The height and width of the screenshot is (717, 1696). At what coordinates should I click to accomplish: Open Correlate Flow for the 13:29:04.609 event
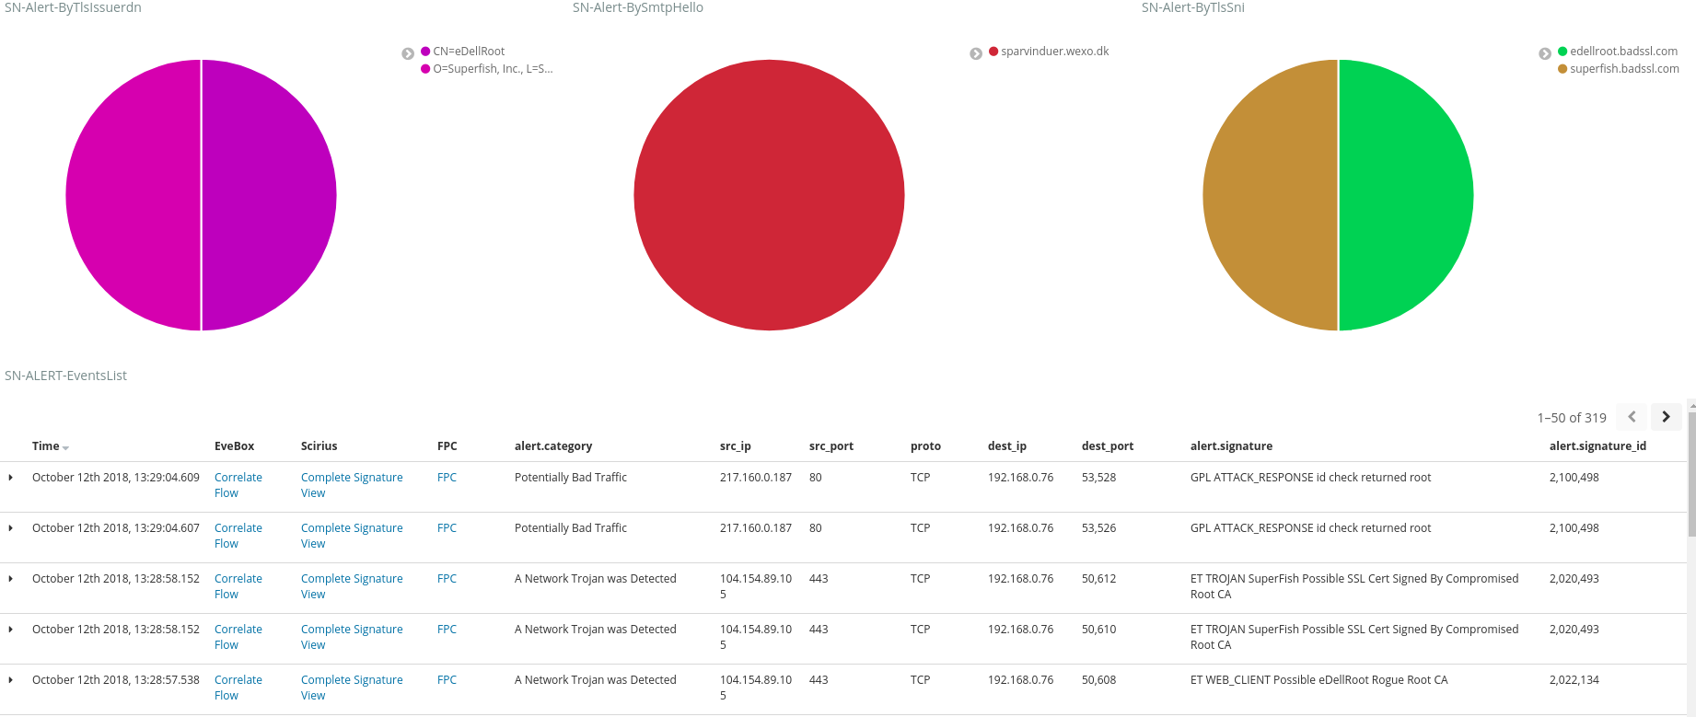[238, 485]
